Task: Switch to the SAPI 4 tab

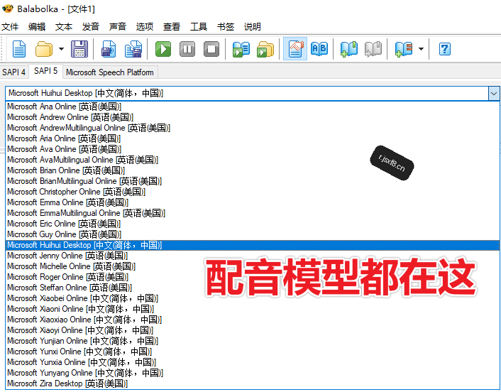Action: point(13,72)
